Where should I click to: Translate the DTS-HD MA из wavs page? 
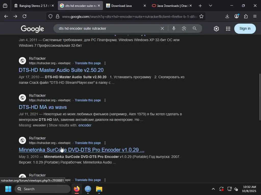click(x=88, y=100)
